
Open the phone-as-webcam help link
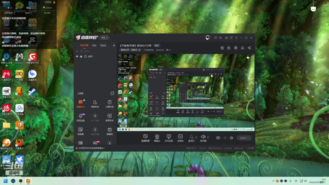tap(91, 148)
